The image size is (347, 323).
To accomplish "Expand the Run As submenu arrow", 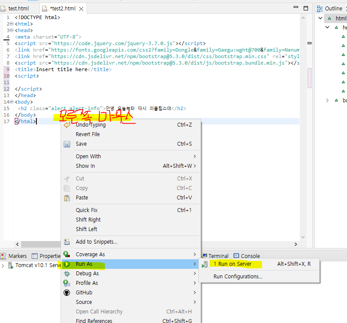I will (195, 264).
